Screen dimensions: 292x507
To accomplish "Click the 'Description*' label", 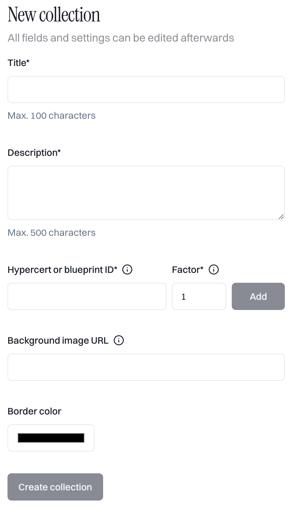I will click(34, 153).
